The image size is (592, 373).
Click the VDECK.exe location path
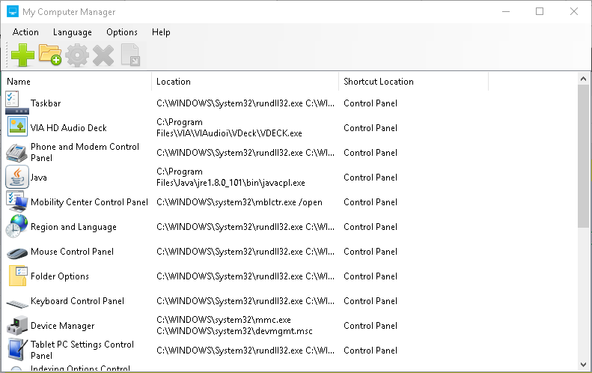coord(229,128)
